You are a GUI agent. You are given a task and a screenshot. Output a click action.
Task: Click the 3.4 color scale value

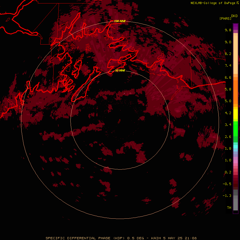pos(228,125)
